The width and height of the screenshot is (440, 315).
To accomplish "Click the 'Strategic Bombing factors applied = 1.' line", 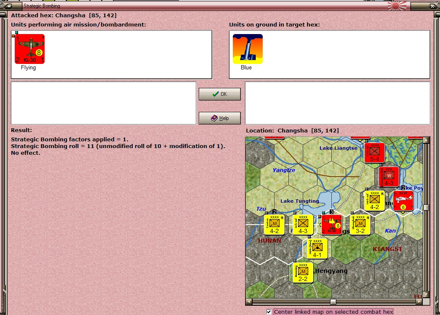I will coord(69,139).
